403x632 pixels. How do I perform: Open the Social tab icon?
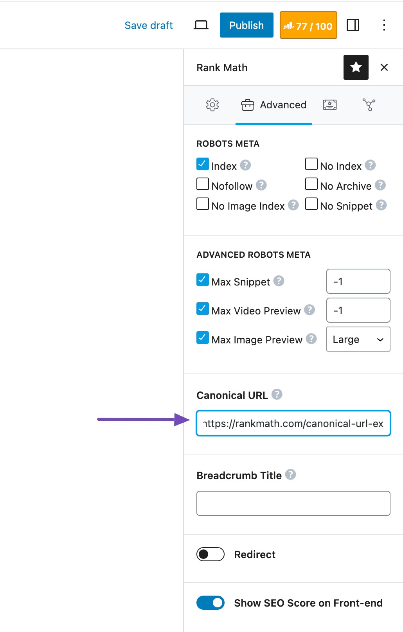click(369, 105)
